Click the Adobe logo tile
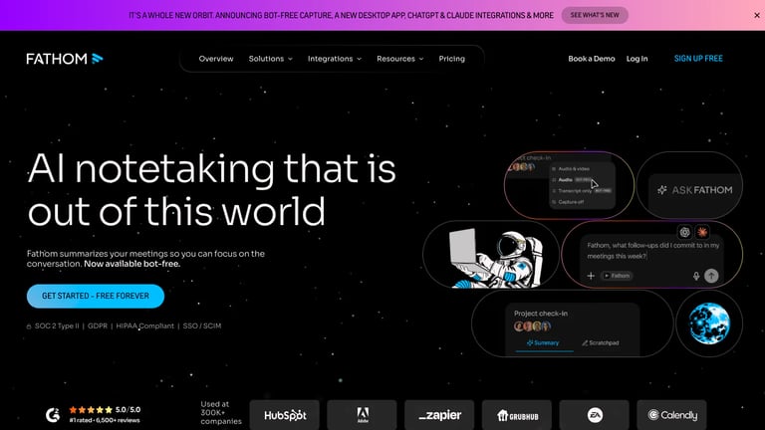 click(x=362, y=415)
